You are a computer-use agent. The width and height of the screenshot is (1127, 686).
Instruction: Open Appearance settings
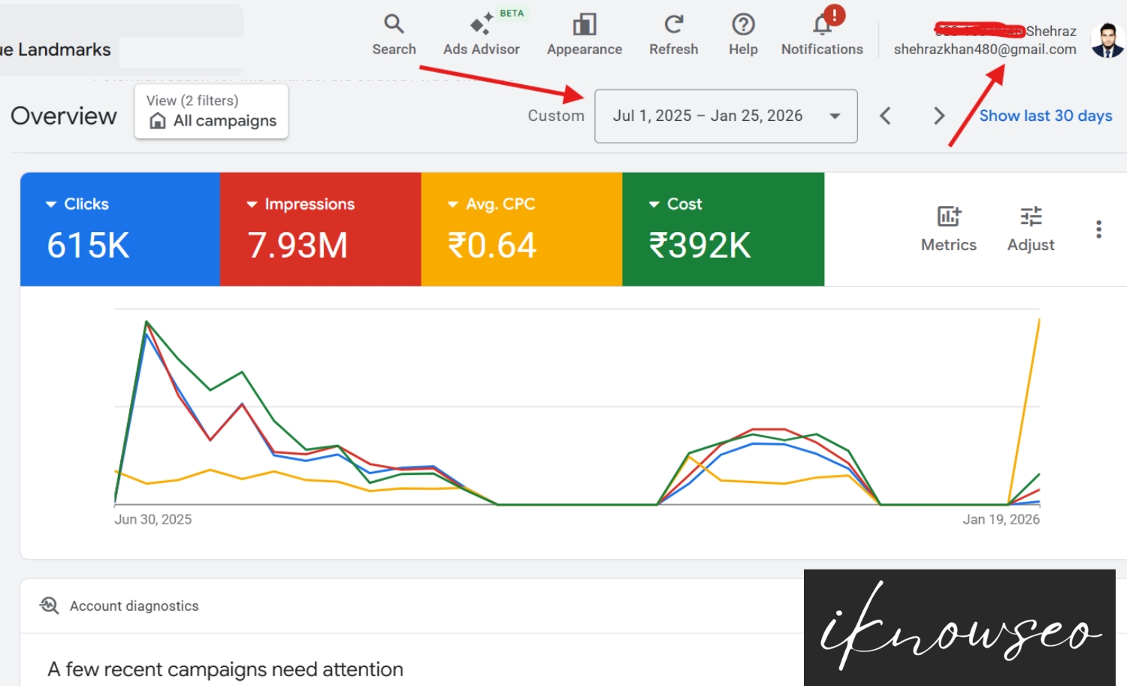[x=584, y=34]
